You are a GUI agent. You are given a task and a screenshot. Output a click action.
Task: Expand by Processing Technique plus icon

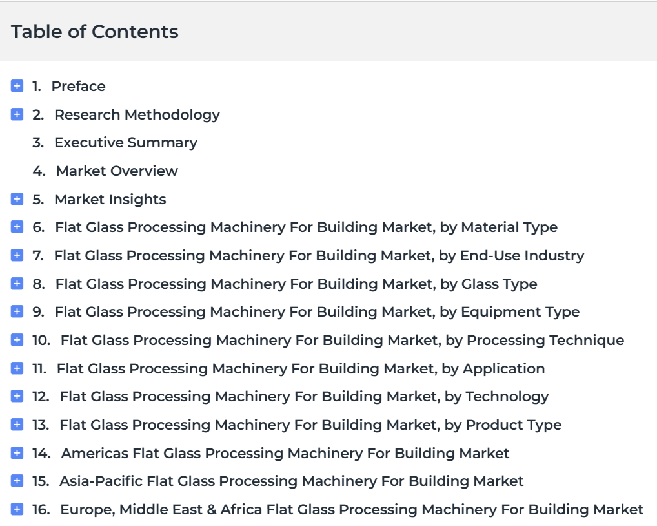(x=17, y=340)
